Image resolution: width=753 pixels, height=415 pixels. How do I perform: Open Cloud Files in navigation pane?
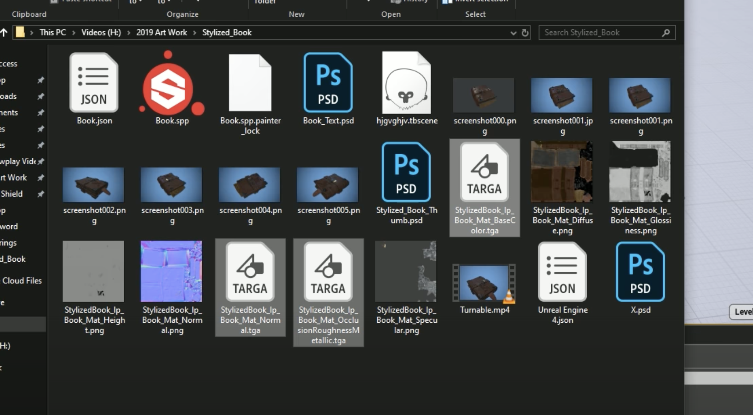click(22, 281)
